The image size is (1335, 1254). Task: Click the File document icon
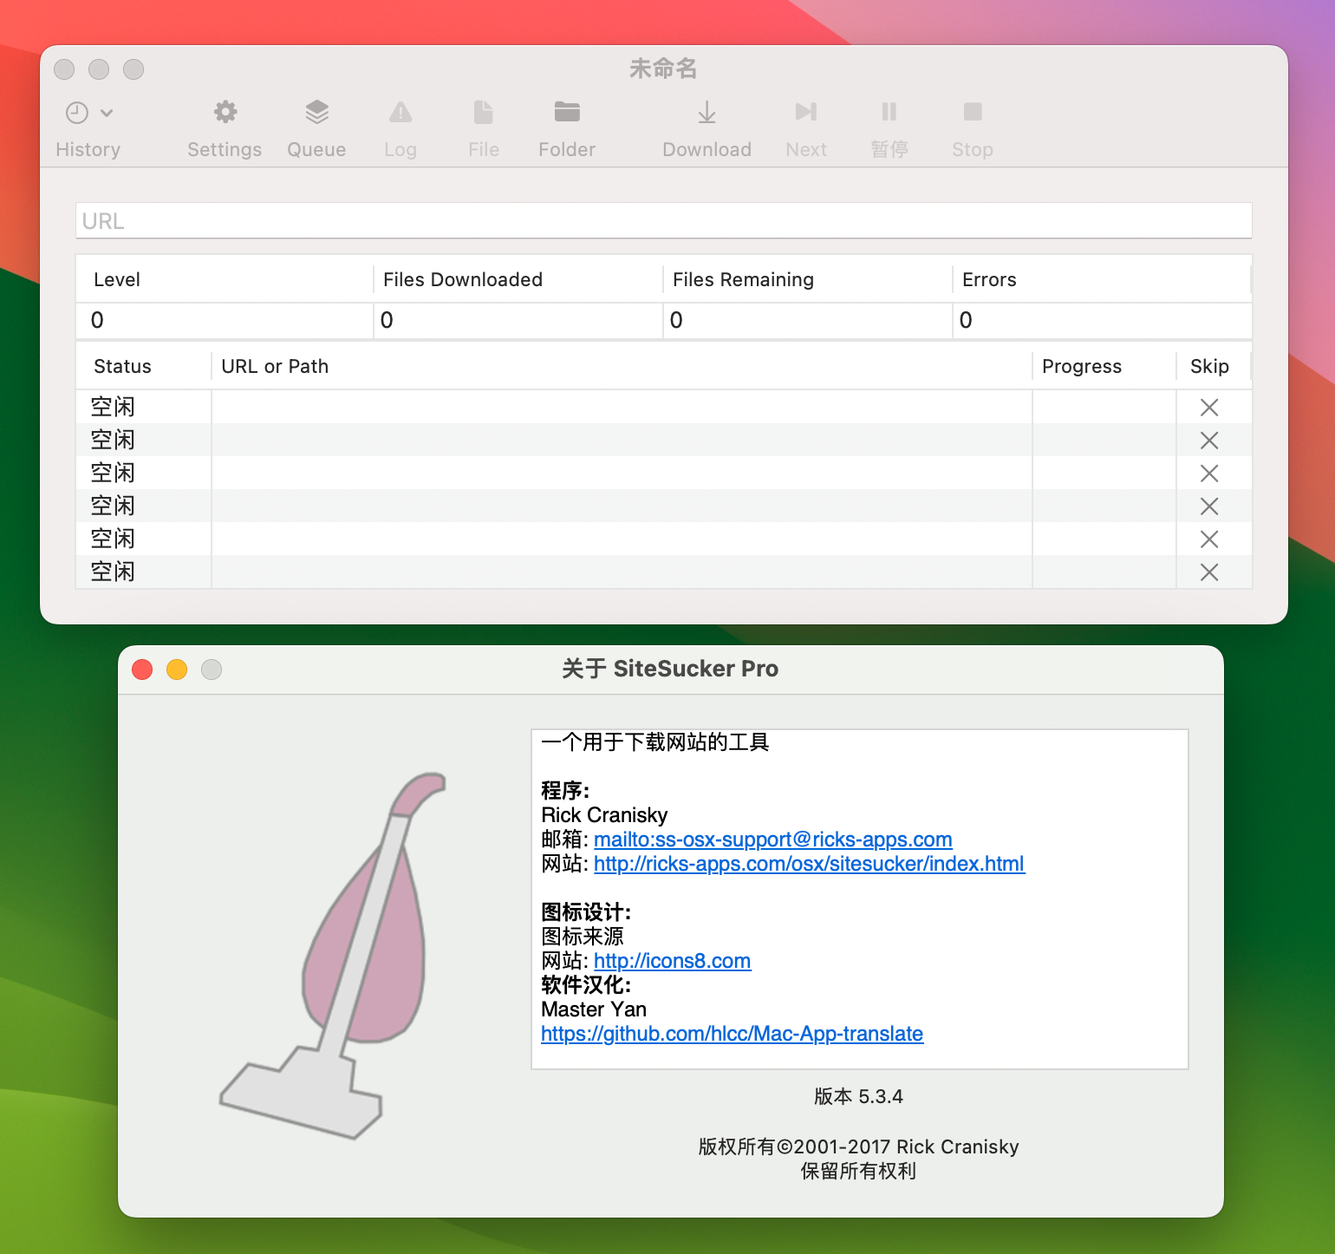484,112
